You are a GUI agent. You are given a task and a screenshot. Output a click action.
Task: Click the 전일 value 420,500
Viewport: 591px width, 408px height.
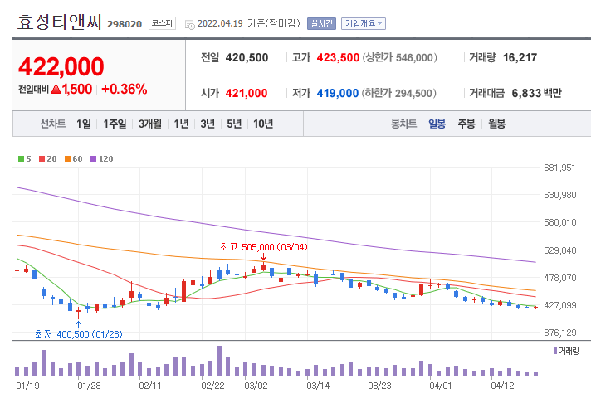[247, 57]
